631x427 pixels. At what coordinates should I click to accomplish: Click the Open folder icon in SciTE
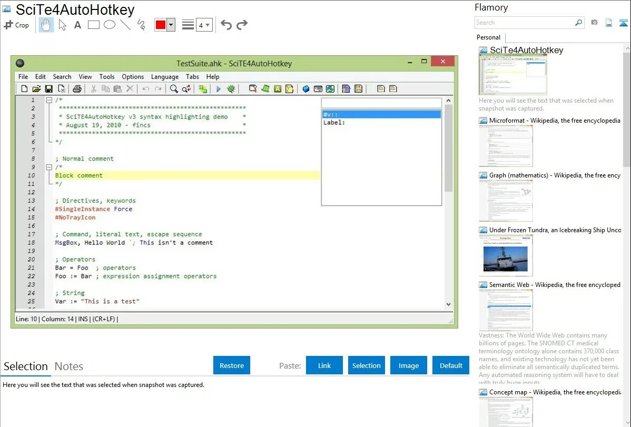click(x=37, y=89)
